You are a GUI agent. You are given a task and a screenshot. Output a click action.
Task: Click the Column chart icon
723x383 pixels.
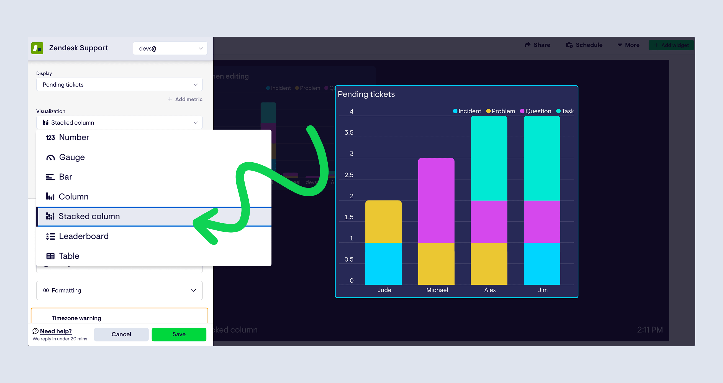tap(50, 196)
